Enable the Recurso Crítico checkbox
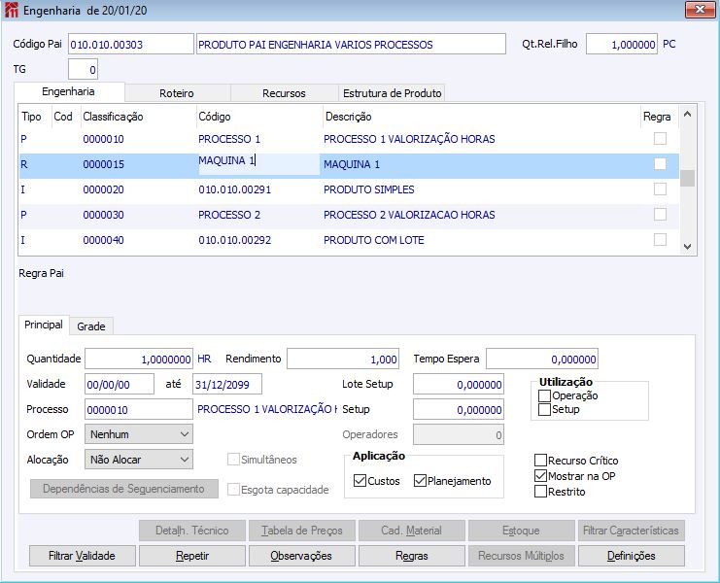The width and height of the screenshot is (720, 583). (541, 461)
